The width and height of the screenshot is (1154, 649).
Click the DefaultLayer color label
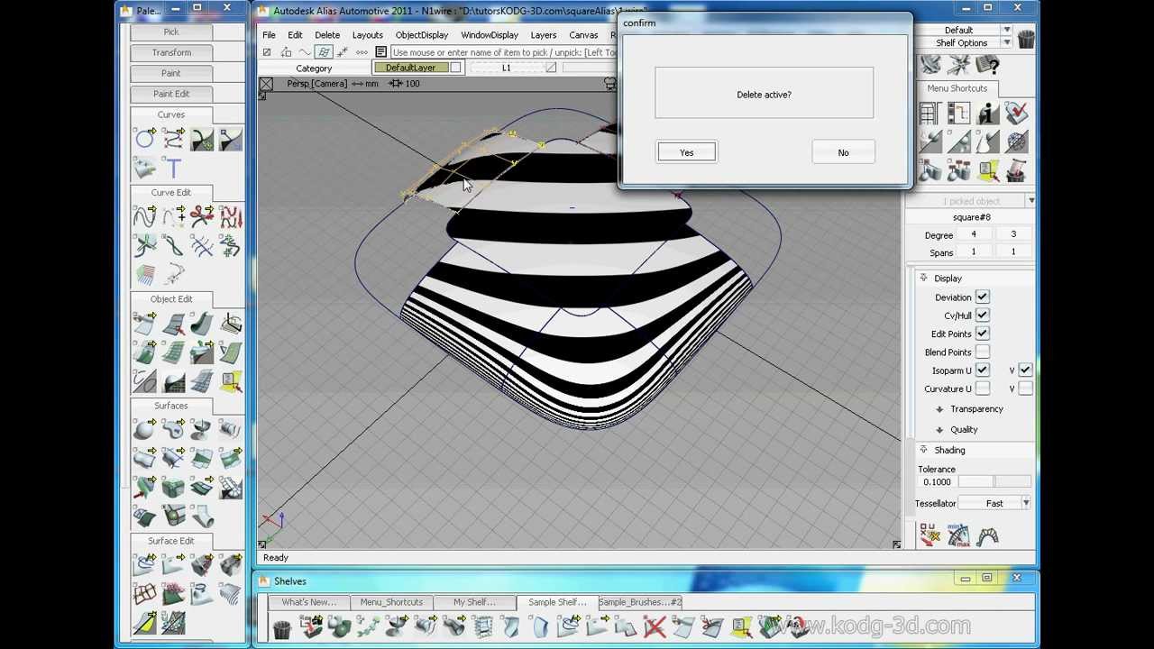pyautogui.click(x=410, y=68)
